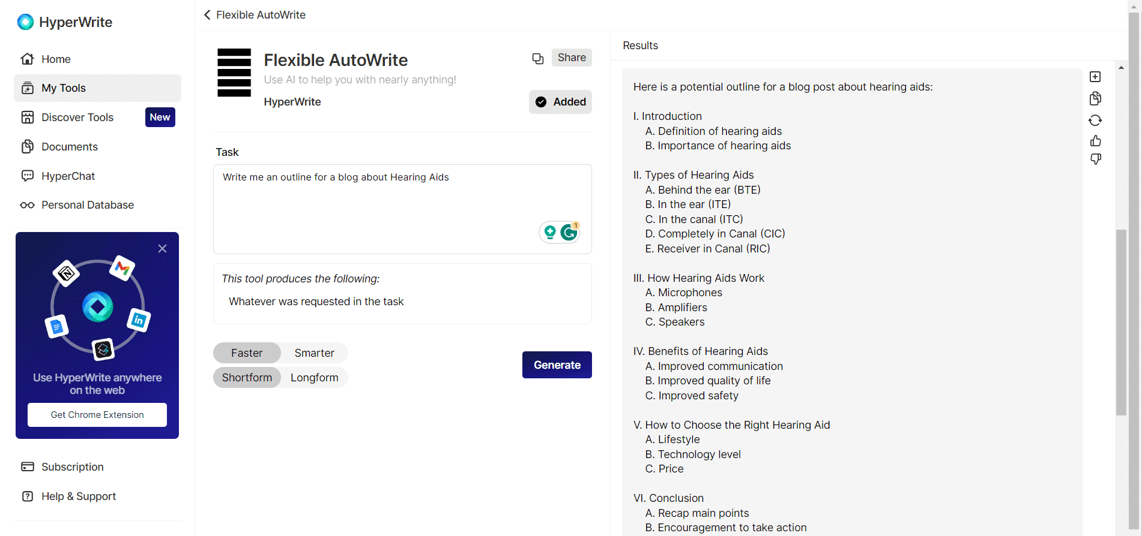Click the Gmail icon in promo card
1142x536 pixels.
click(122, 267)
